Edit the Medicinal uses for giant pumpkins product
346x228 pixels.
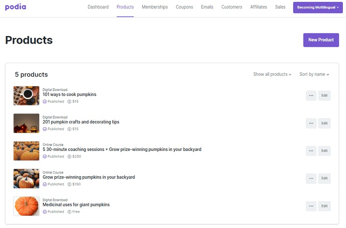(324, 206)
